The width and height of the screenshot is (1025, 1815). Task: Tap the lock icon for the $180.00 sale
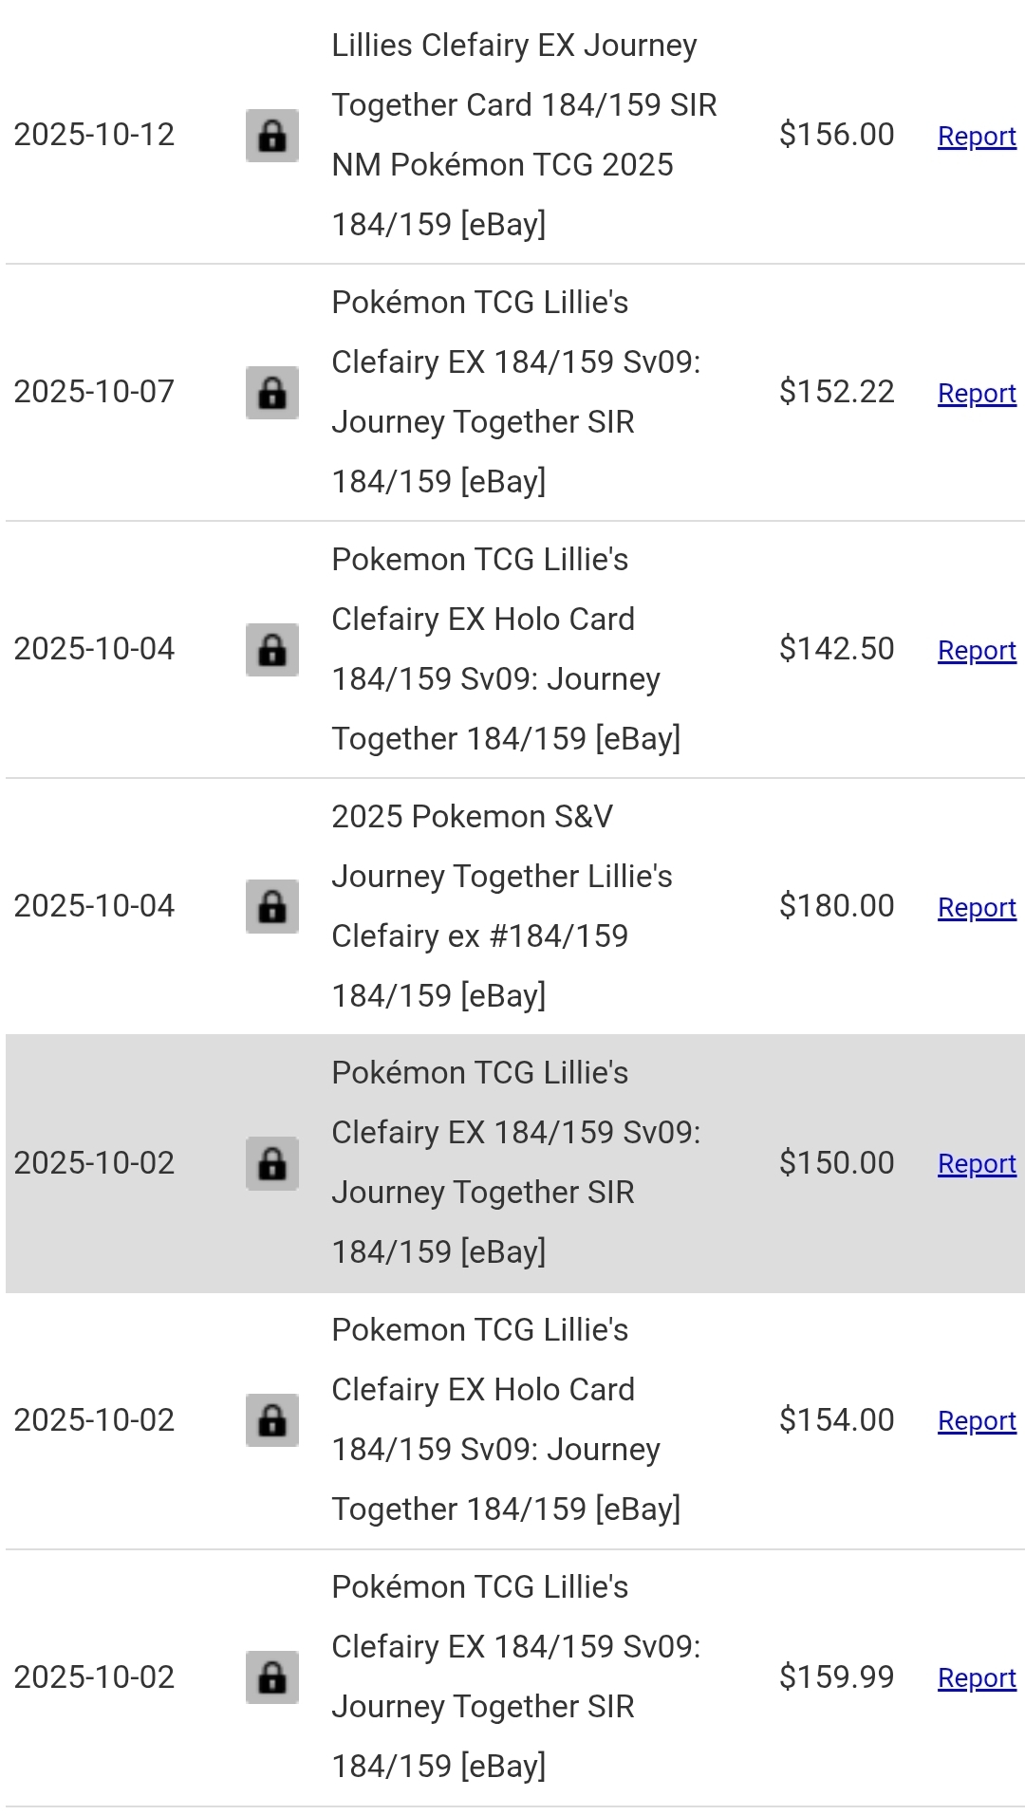click(272, 907)
